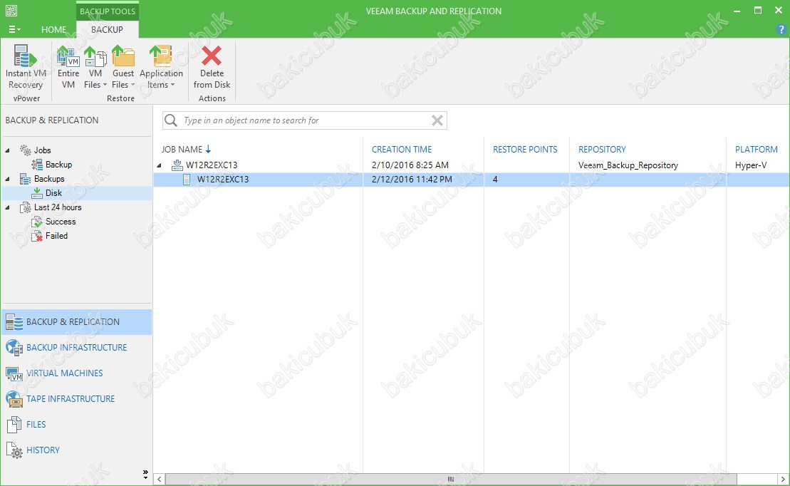Minimize the Veeam window
The height and width of the screenshot is (486, 790).
point(737,11)
